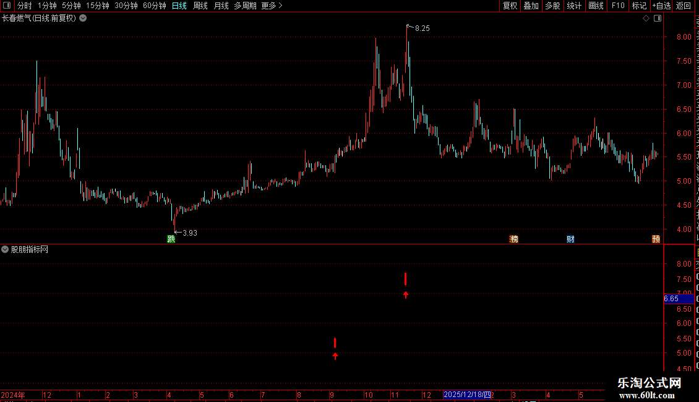
Task: Click the 标记 mark button
Action: point(639,6)
